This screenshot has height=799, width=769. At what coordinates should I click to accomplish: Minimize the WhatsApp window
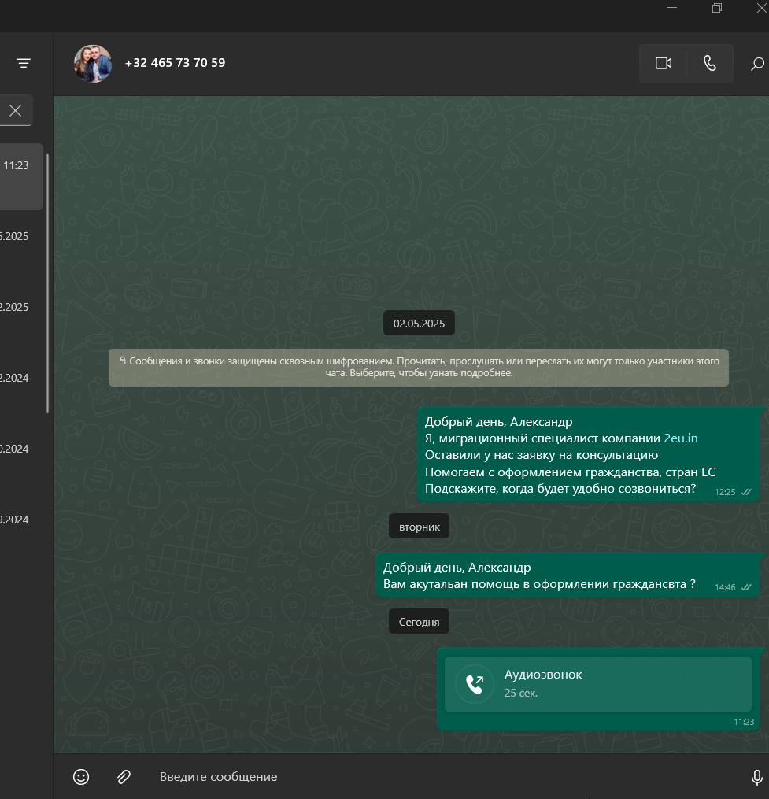(x=672, y=8)
